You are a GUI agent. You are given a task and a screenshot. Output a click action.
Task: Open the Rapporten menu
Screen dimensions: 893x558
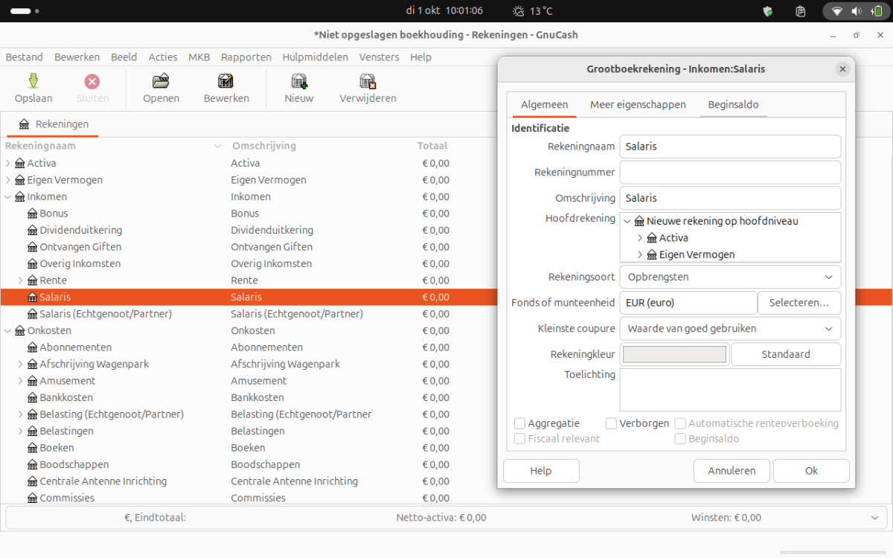[246, 57]
